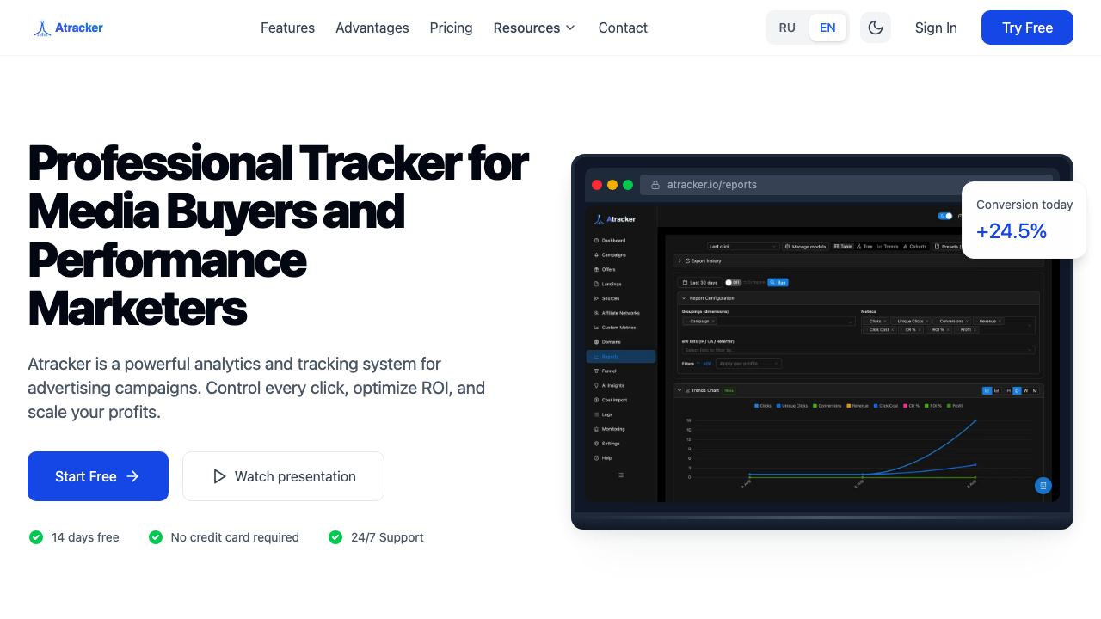Click the atracker.io/reports address bar

846,185
